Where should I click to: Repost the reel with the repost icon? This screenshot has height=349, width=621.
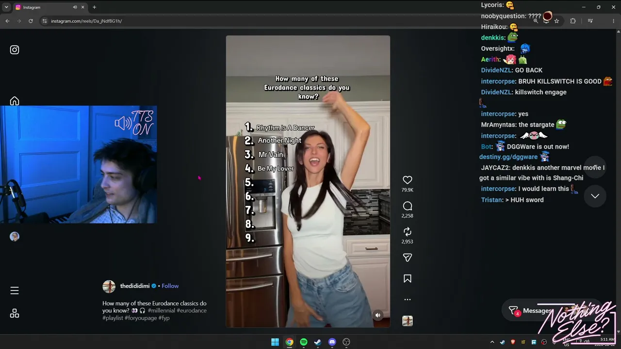pyautogui.click(x=408, y=232)
